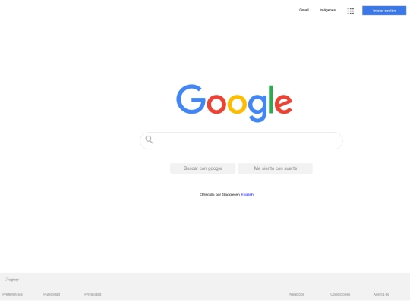
Task: Open Gmail from the top bar
Action: (x=304, y=10)
